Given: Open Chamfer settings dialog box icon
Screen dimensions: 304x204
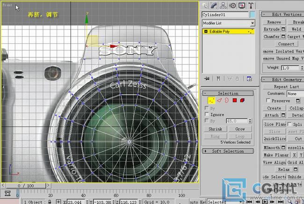Looking at the screenshot, I should [283, 36].
